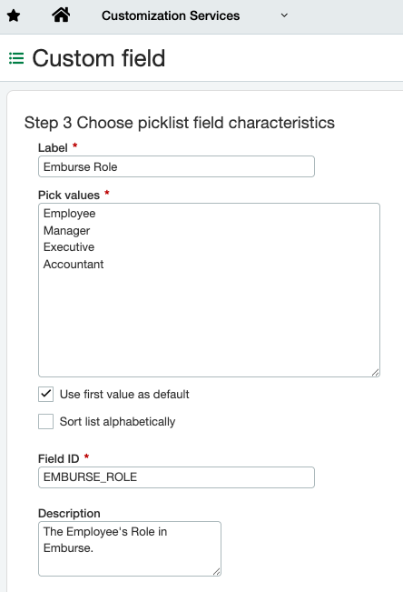Go to the home icon
This screenshot has width=403, height=592.
coord(61,15)
